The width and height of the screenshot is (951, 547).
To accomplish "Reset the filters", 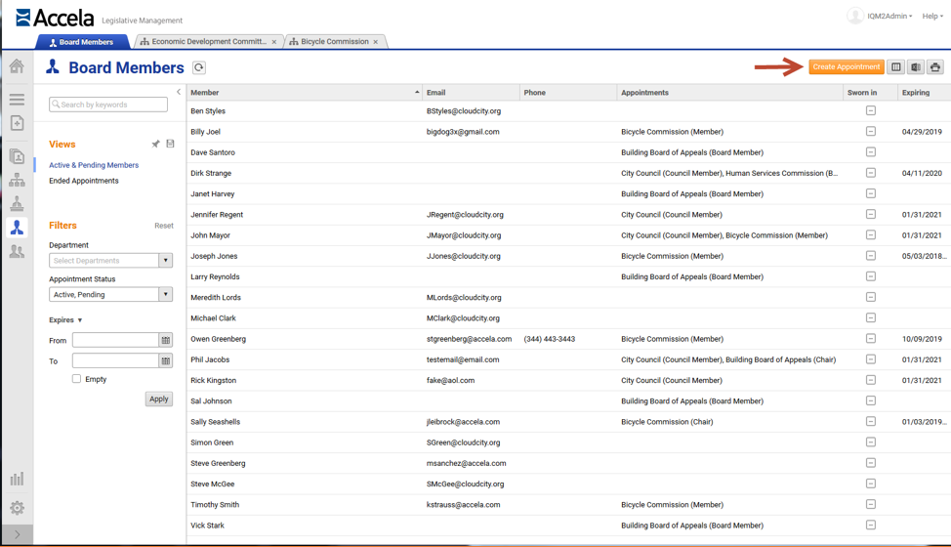I will (x=164, y=226).
